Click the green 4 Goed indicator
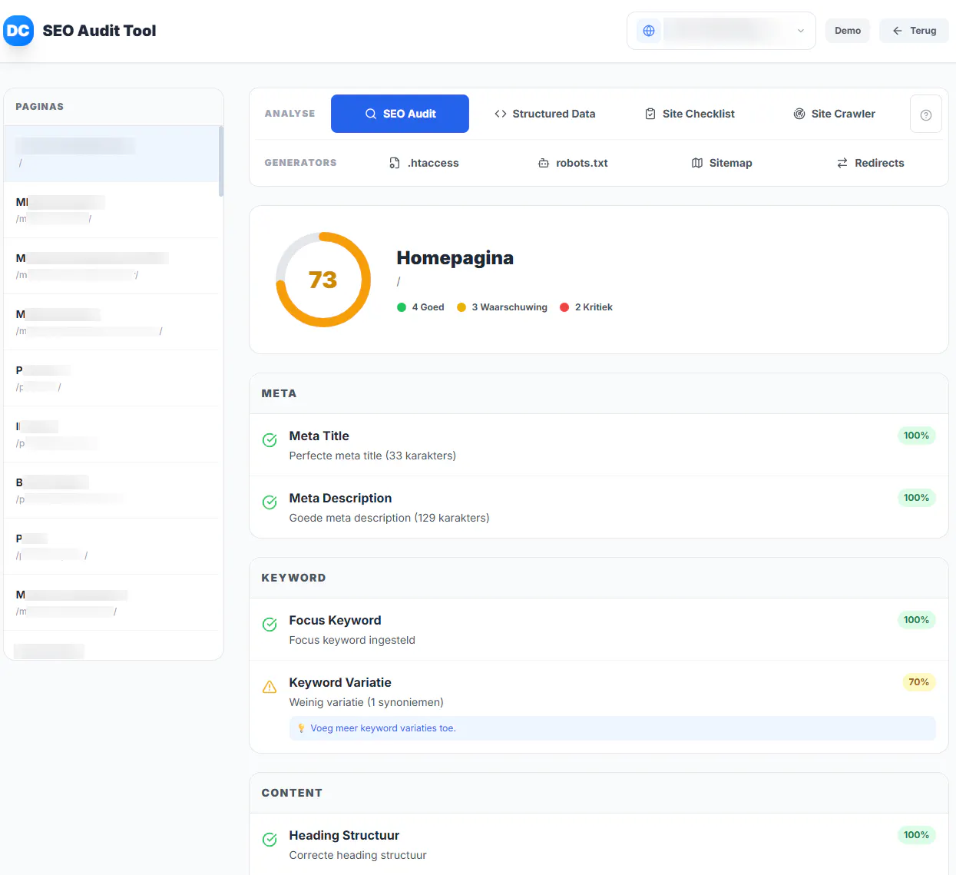The height and width of the screenshot is (875, 956). tap(421, 307)
